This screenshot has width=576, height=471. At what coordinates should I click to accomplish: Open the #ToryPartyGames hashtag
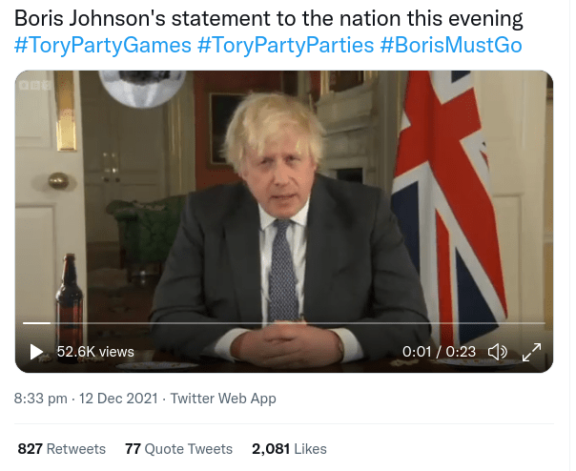point(102,46)
